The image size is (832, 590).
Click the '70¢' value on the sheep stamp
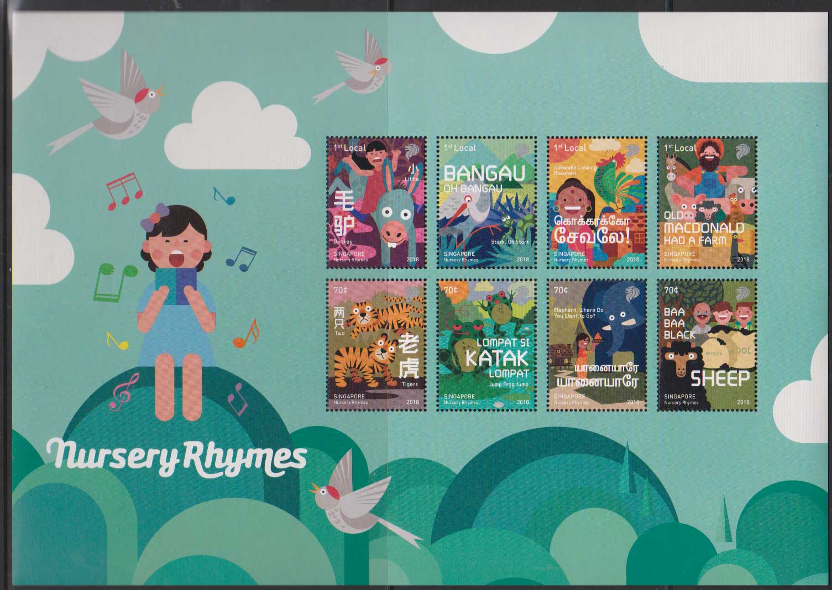[671, 290]
